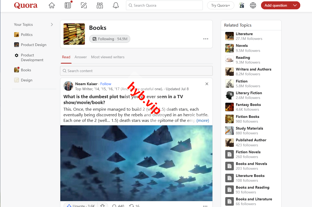This screenshot has height=207, width=312.
Task: Open the Answer pencil icon
Action: point(84,5)
